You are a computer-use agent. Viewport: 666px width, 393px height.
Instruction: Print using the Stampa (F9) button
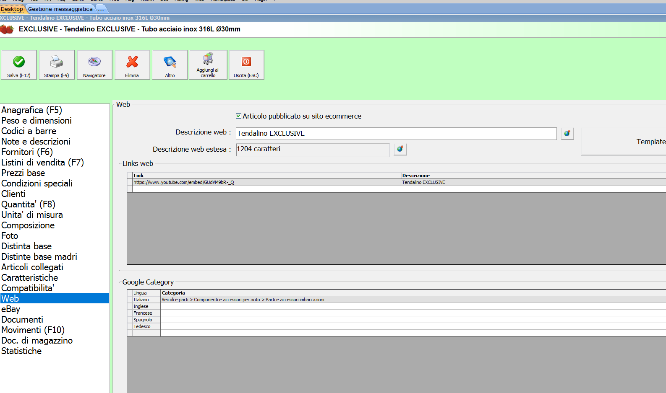57,65
